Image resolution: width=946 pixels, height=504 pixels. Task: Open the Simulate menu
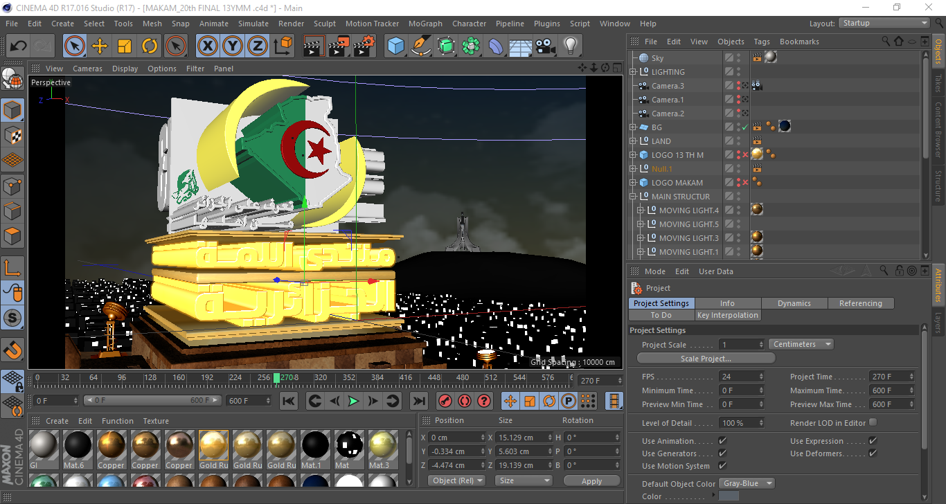(253, 24)
